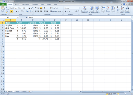Image resolution: width=133 pixels, height=95 pixels.
Task: Toggle Underline formatting
Action: click(x=17, y=11)
